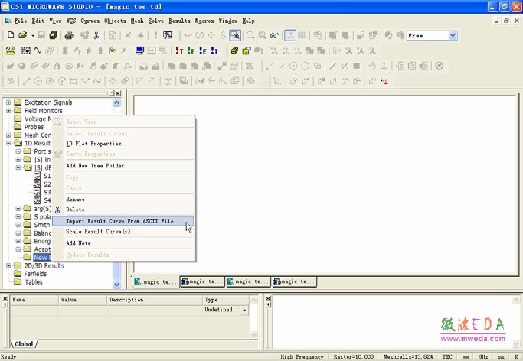This screenshot has width=523, height=361.
Task: Open the dropdown arrow beside Open icon
Action: point(33,35)
